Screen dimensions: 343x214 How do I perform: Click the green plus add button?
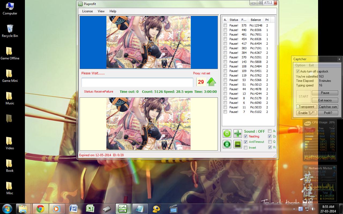(238, 133)
